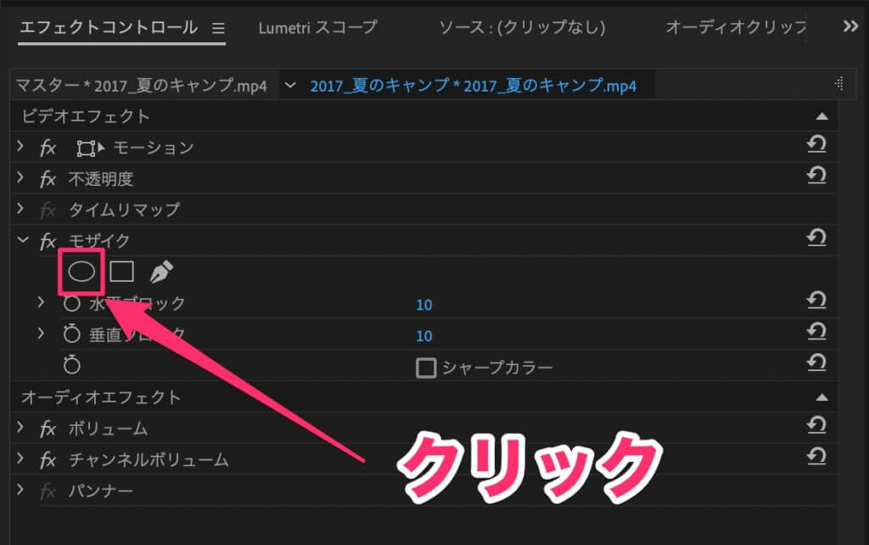Reset the モザイク effect
The height and width of the screenshot is (545, 869).
click(816, 239)
